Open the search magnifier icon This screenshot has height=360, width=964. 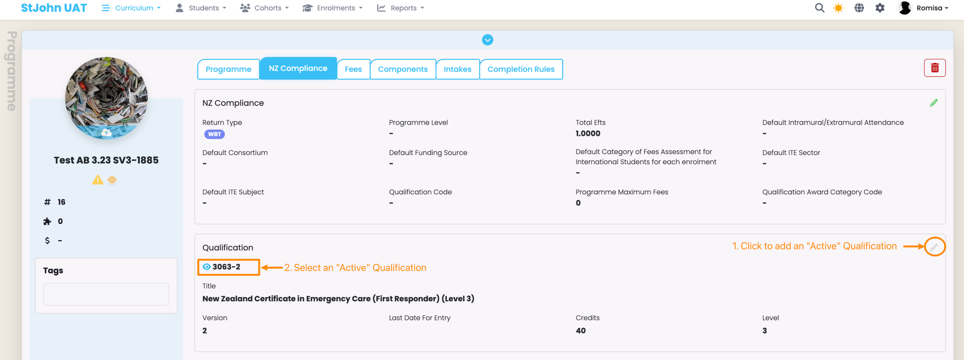coord(819,8)
